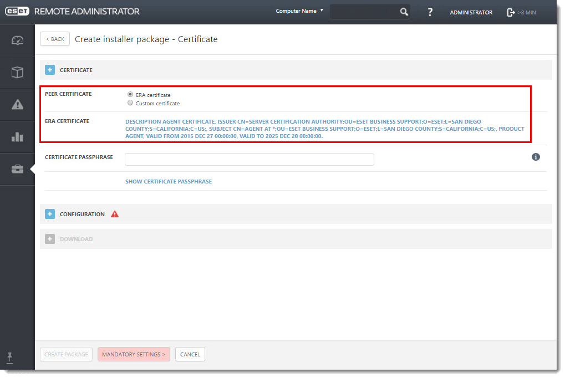Expand the Download section
This screenshot has width=565, height=378.
(50, 239)
